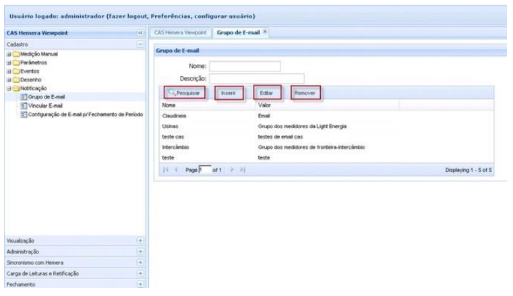513x296 pixels.
Task: Expand the Visualização panel plus icon
Action: 141,239
